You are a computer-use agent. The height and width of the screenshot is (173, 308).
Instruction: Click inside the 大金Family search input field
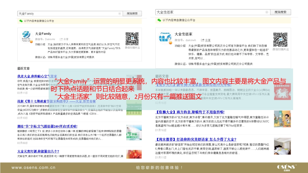64,13
